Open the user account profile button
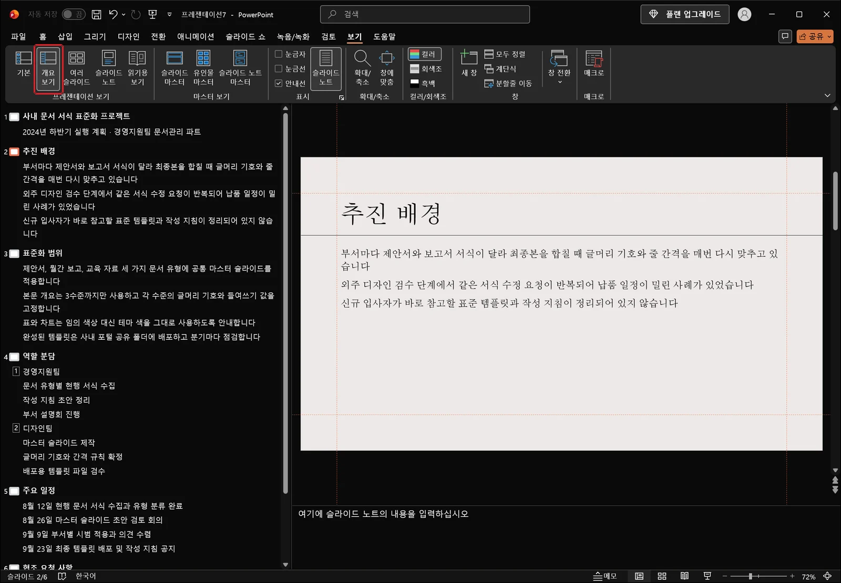This screenshot has width=841, height=583. pos(744,14)
